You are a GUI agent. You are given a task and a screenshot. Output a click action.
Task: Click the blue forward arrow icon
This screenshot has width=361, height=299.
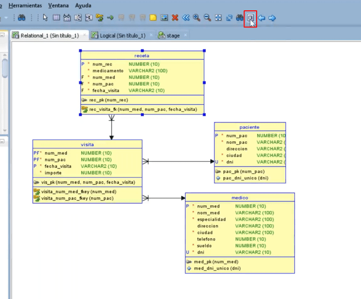coord(272,18)
